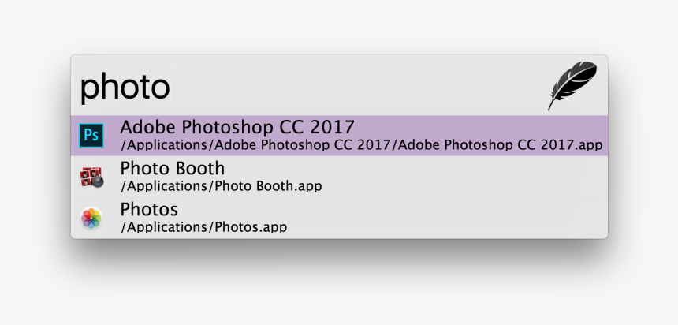Focus the search field containing "photo"

(x=340, y=85)
